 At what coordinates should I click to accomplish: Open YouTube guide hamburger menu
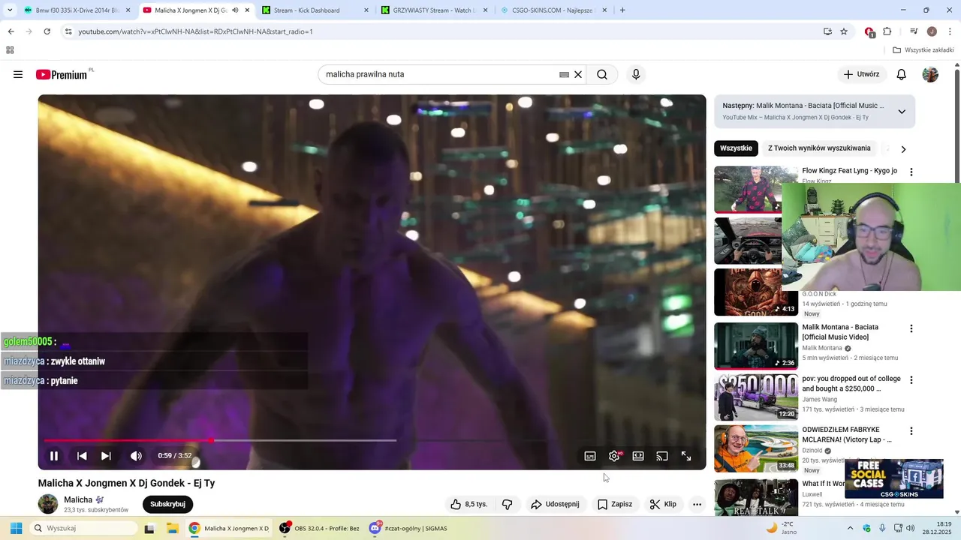click(x=18, y=74)
